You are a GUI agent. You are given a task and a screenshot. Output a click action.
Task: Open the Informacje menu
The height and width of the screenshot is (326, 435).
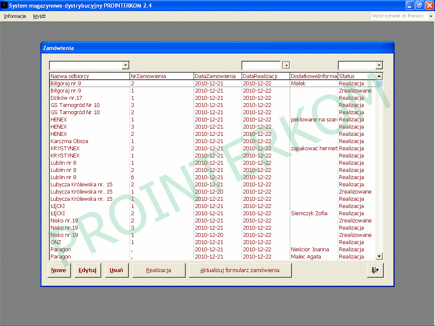tap(15, 16)
